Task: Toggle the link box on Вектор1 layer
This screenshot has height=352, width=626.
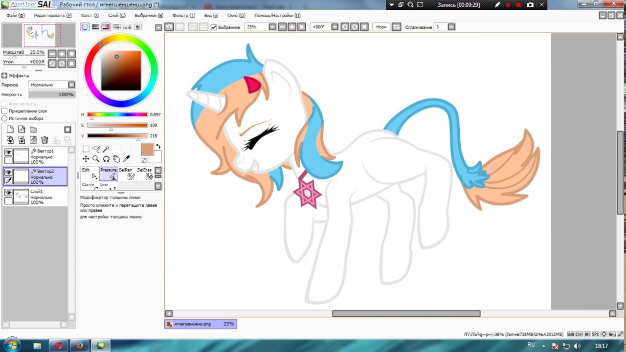Action: [x=8, y=160]
